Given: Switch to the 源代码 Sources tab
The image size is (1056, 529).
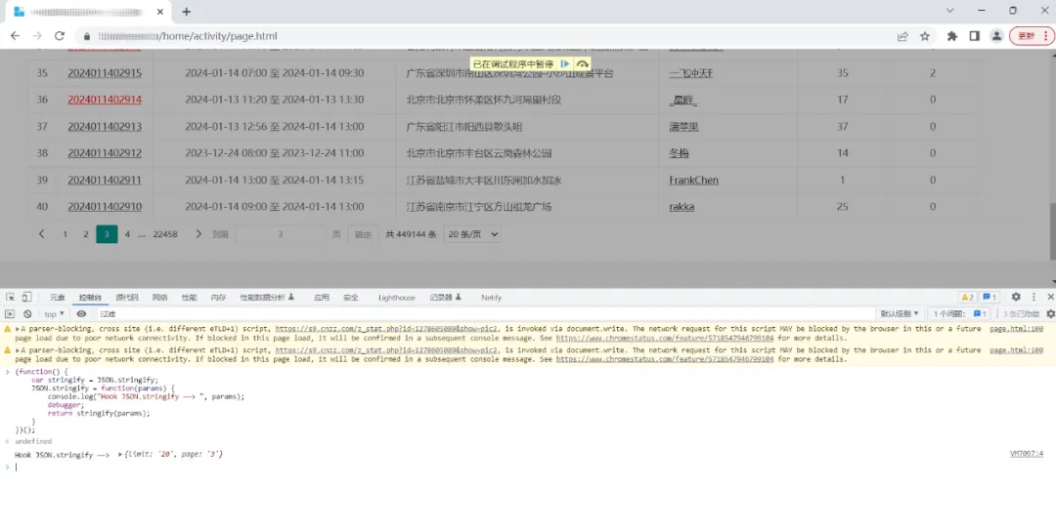Looking at the screenshot, I should click(126, 297).
